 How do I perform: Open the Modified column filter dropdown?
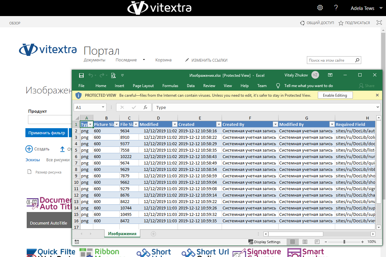pos(175,124)
